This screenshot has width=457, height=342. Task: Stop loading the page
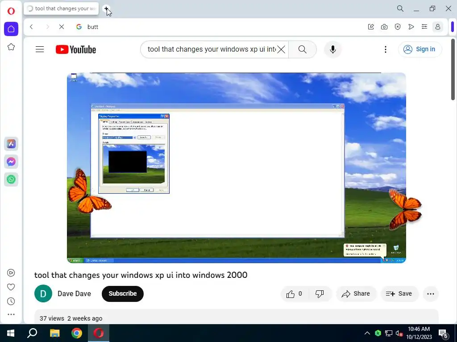tap(62, 27)
